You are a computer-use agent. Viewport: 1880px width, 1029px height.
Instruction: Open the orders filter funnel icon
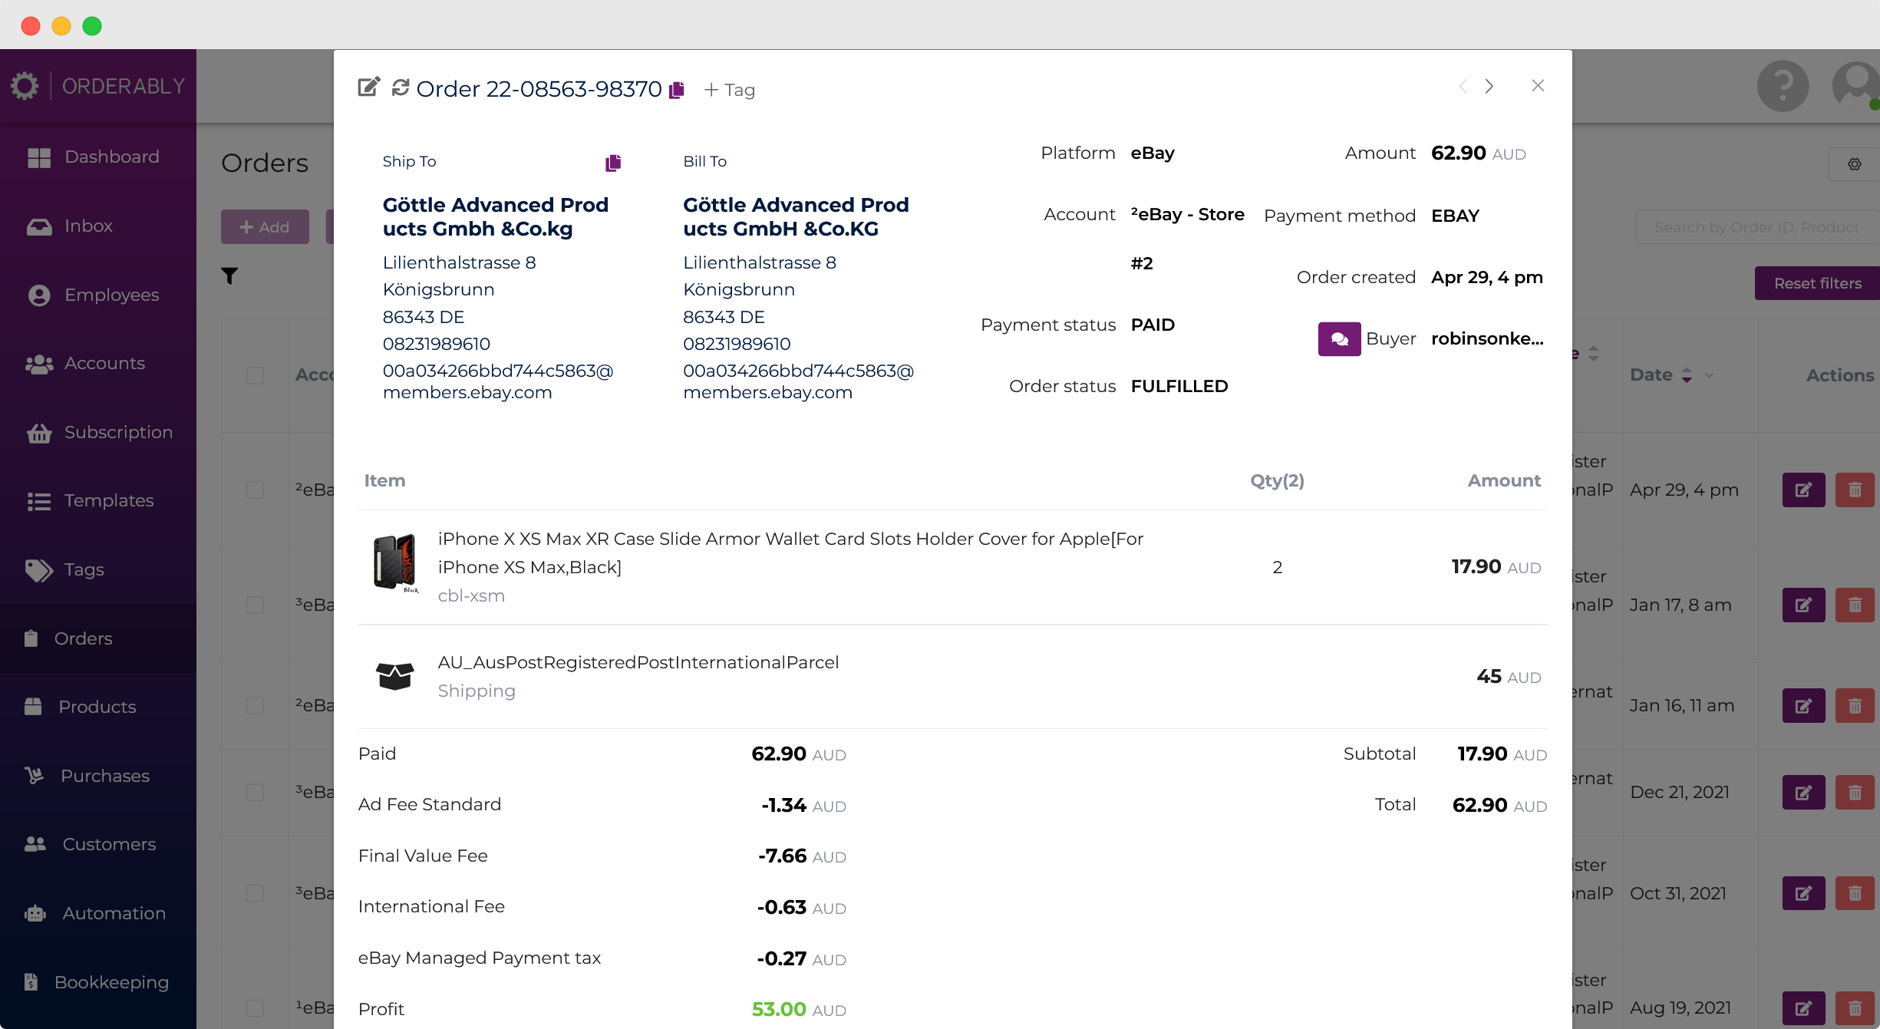click(229, 275)
